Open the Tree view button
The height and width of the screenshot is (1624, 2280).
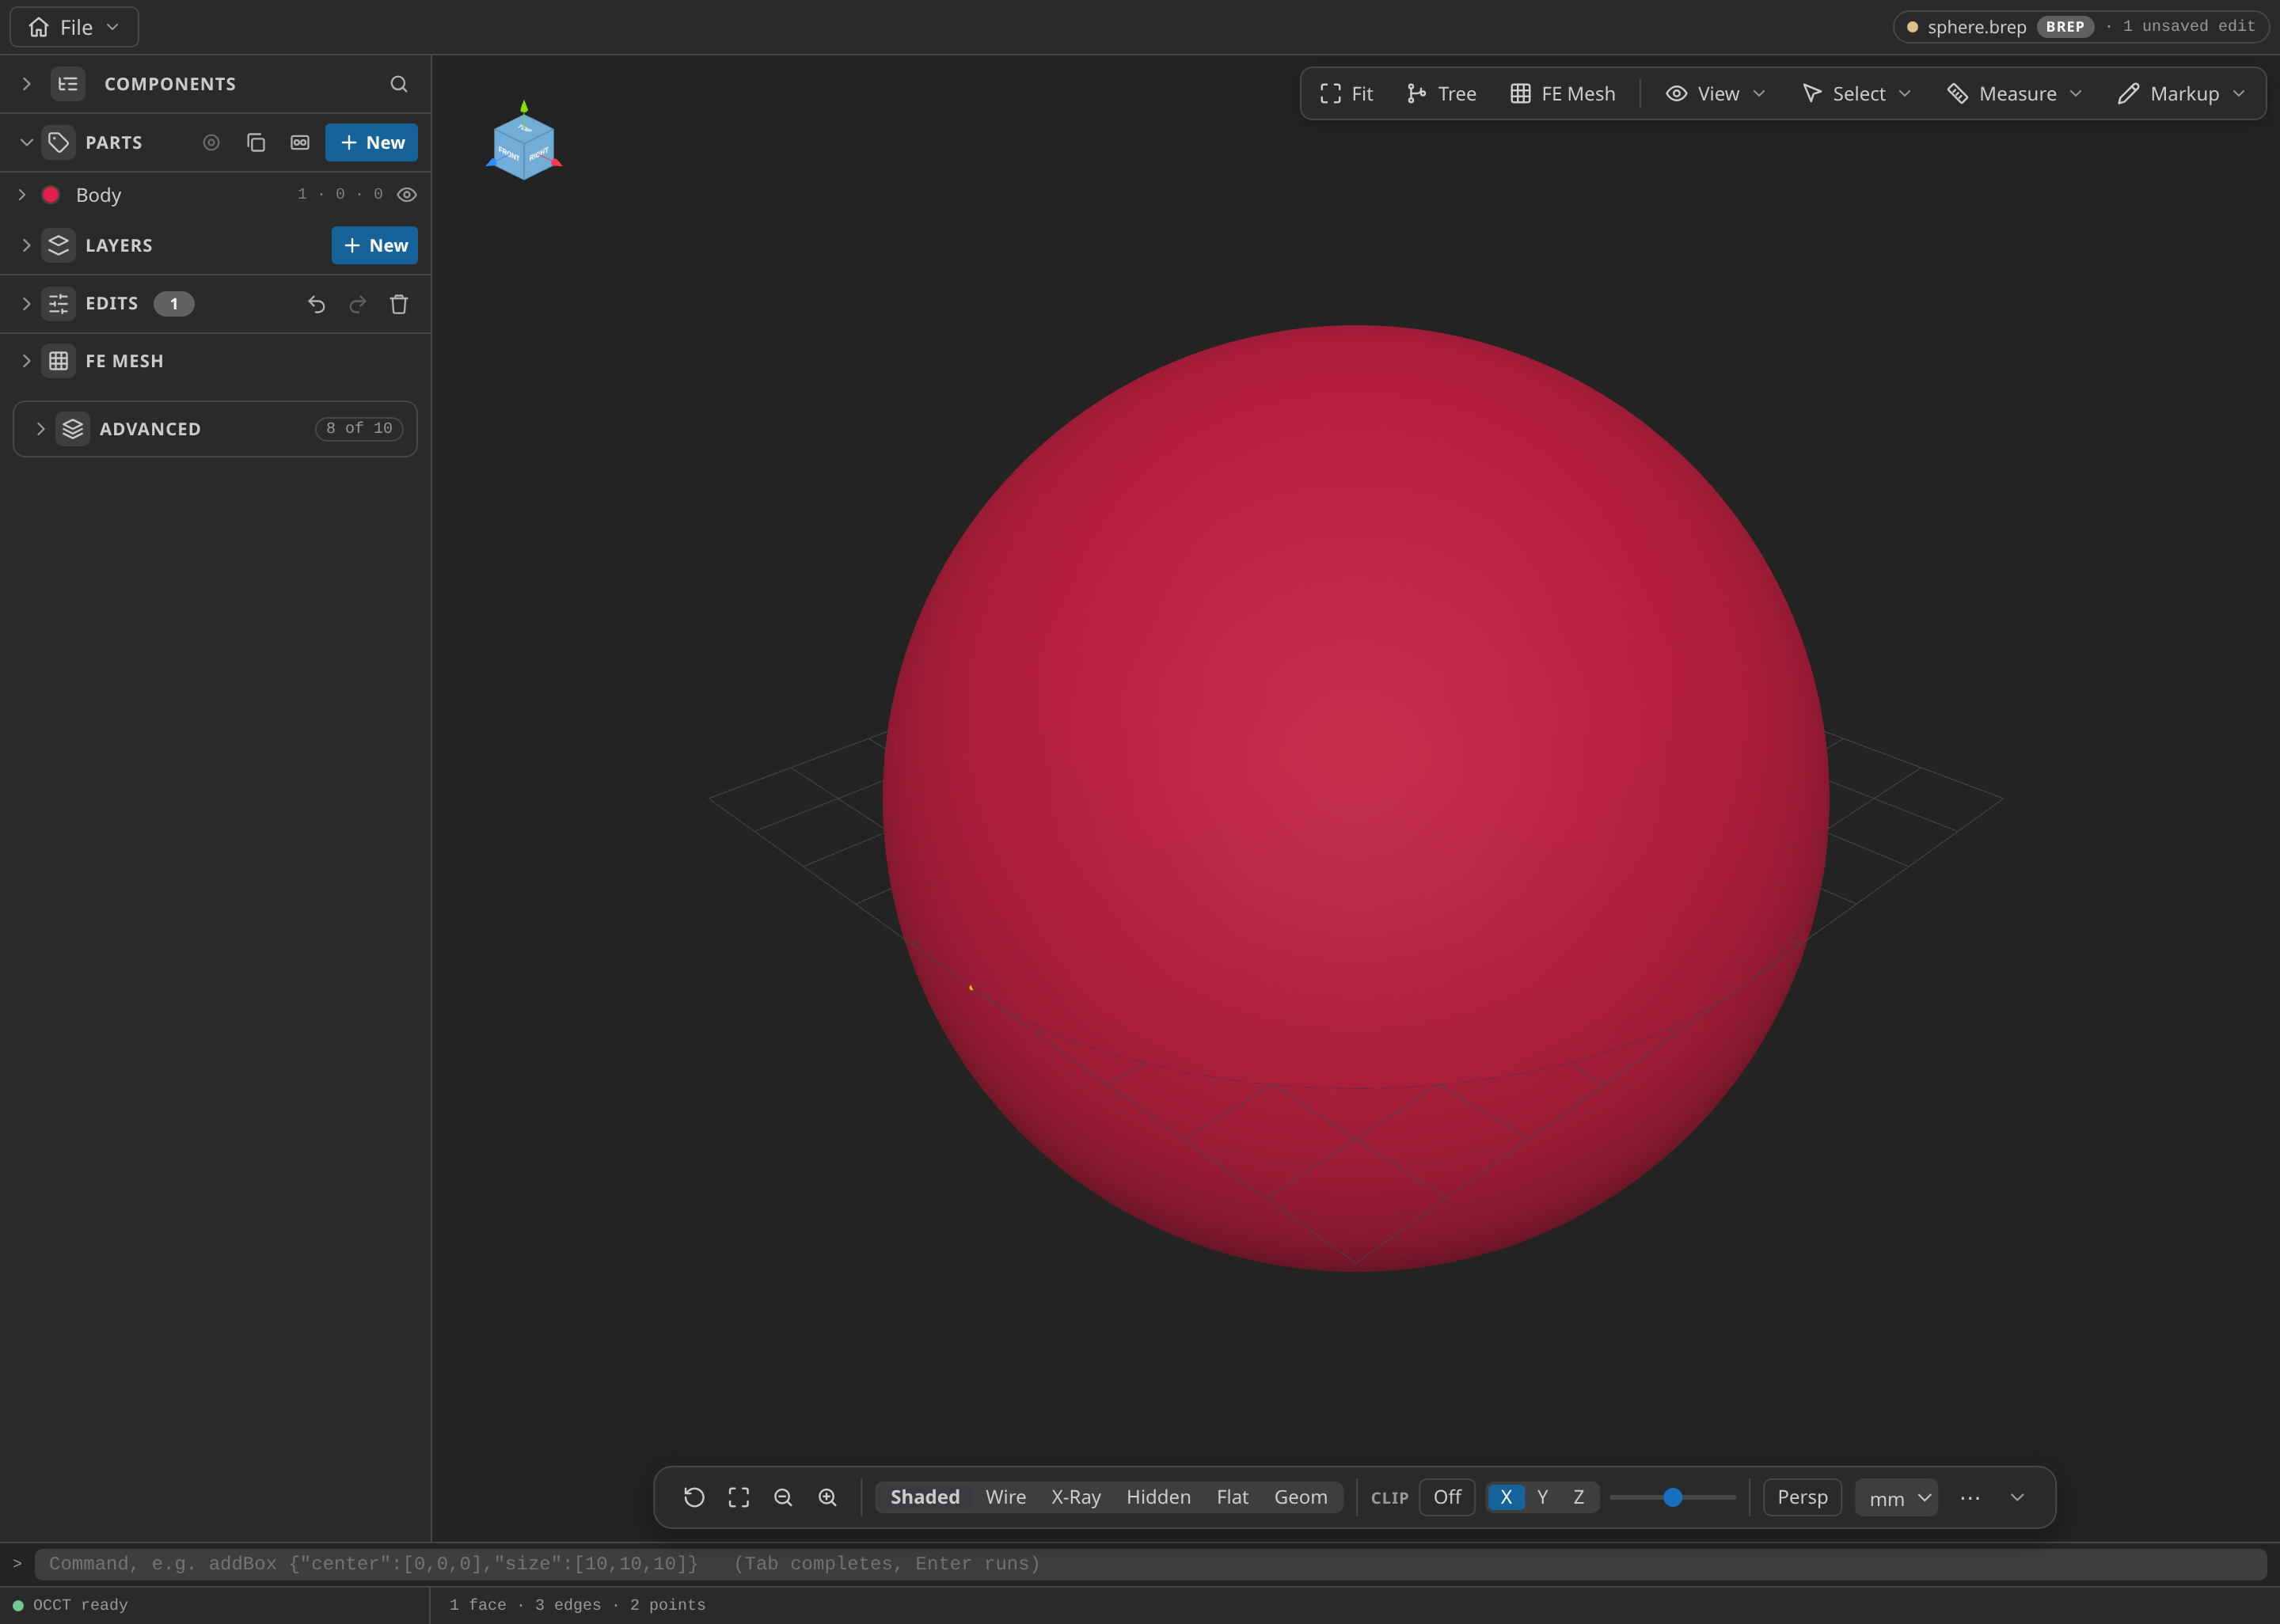[1441, 94]
